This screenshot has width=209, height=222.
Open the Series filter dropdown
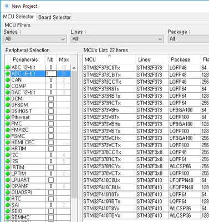pyautogui.click(x=35, y=39)
